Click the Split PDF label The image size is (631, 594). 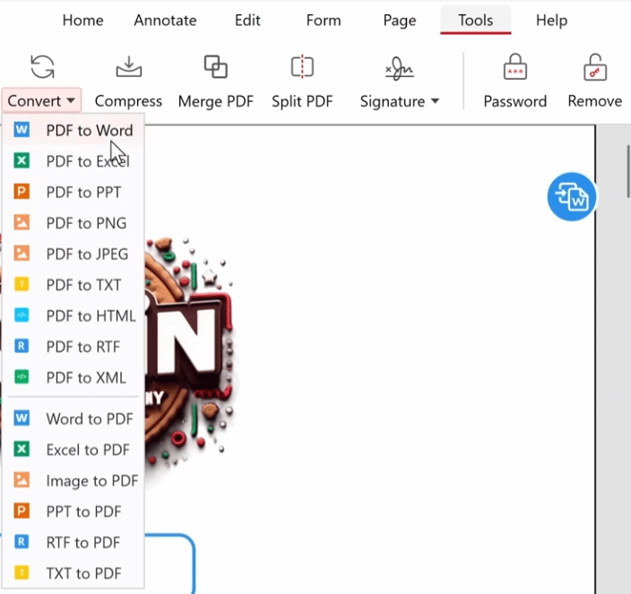coord(302,101)
